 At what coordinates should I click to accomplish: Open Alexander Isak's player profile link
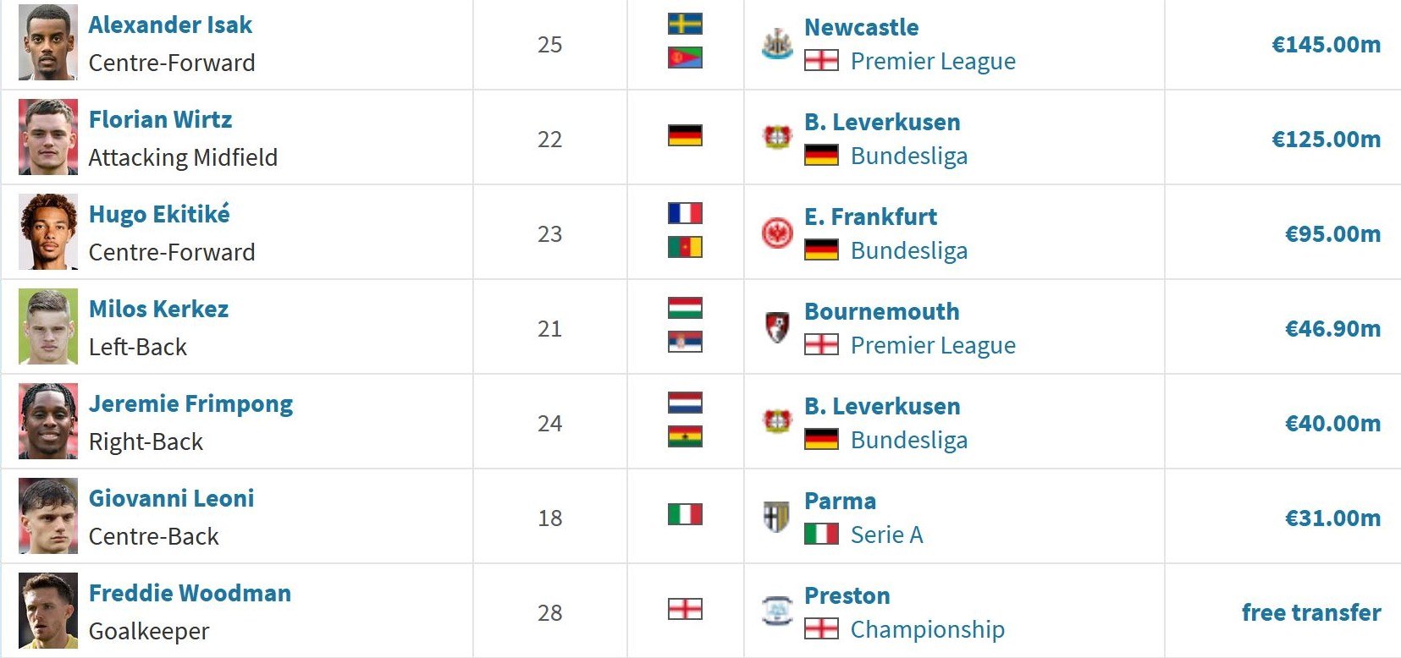[x=170, y=25]
